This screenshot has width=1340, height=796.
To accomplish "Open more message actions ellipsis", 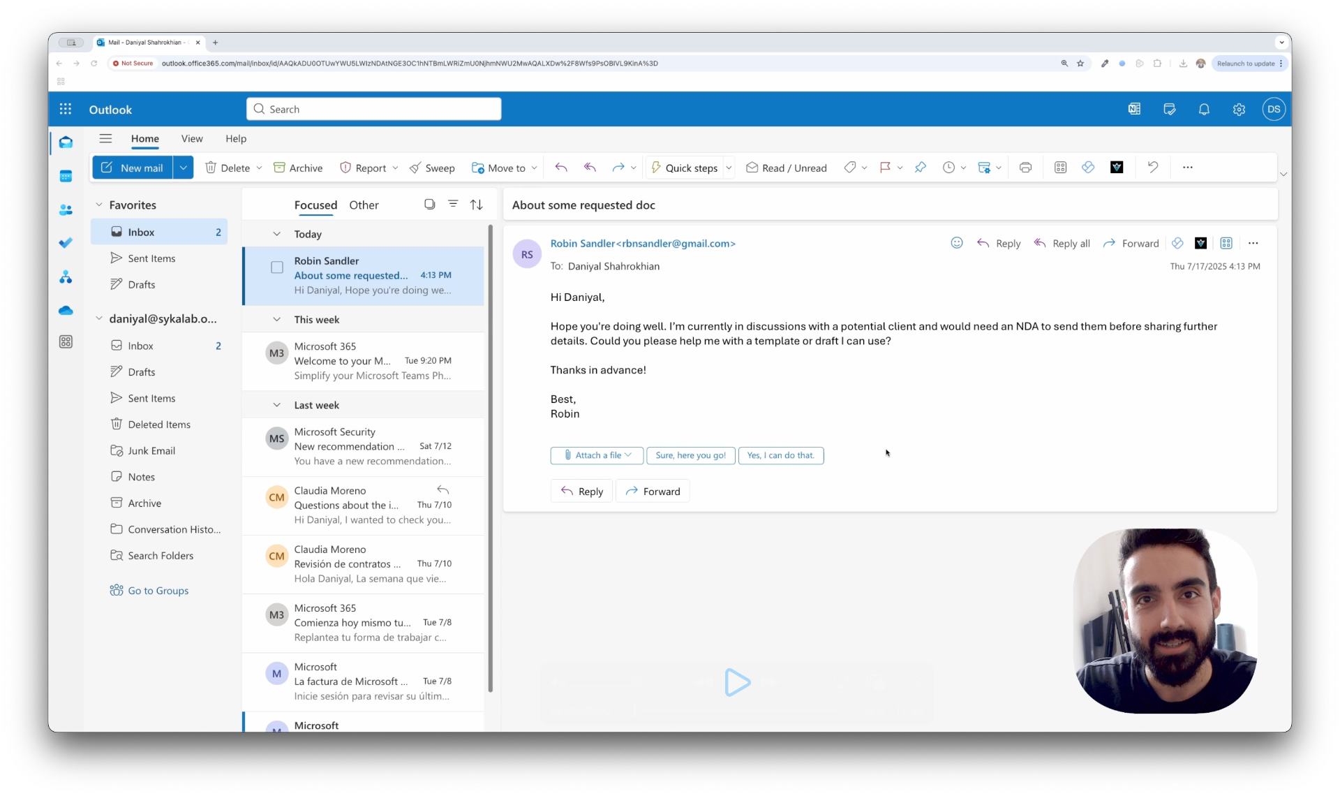I will point(1253,243).
